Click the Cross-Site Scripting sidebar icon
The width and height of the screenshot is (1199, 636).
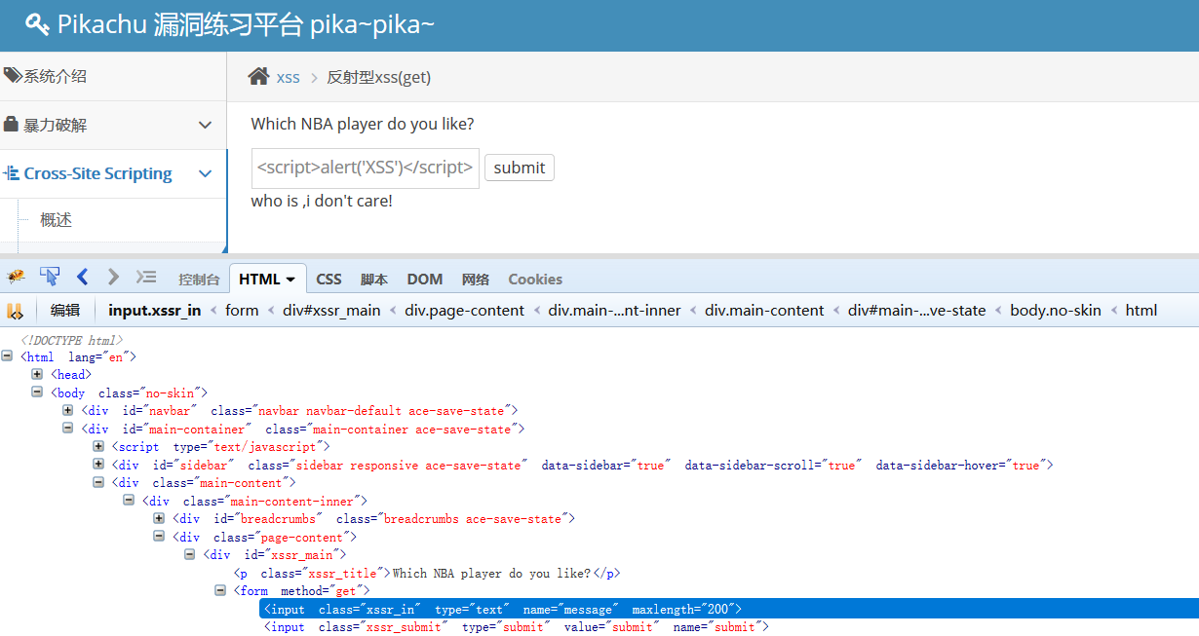pyautogui.click(x=12, y=173)
